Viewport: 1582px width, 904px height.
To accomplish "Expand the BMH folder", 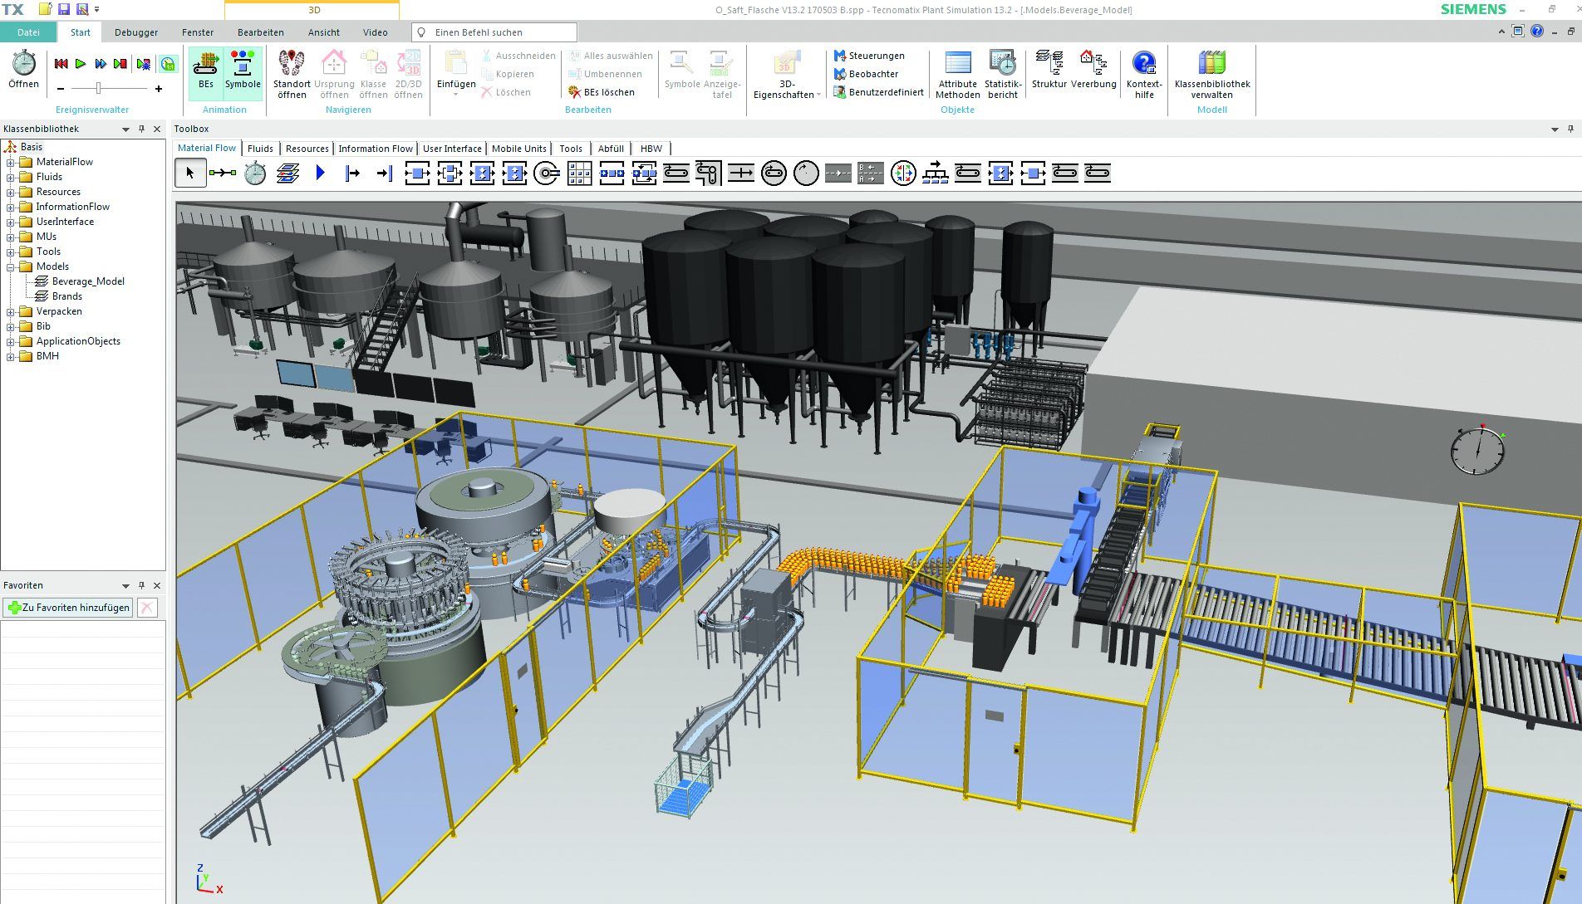I will 11,356.
